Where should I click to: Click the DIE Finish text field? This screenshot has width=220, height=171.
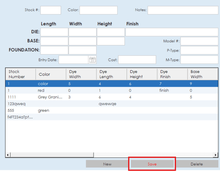(x=172, y=32)
